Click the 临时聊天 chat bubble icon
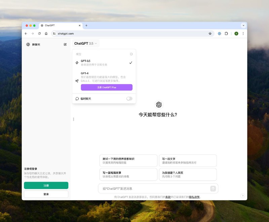Viewport: 269px width, 222px height. click(77, 99)
